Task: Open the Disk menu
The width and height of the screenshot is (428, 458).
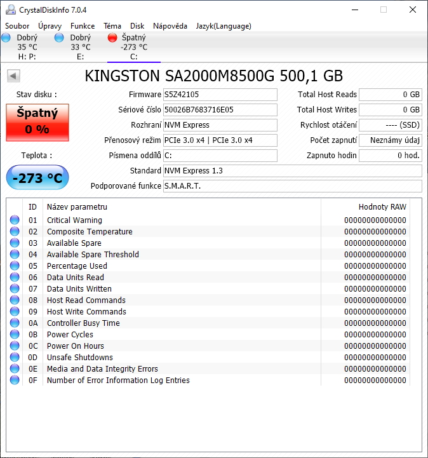Action: [x=137, y=26]
